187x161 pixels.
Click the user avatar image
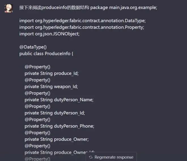(x=8, y=8)
